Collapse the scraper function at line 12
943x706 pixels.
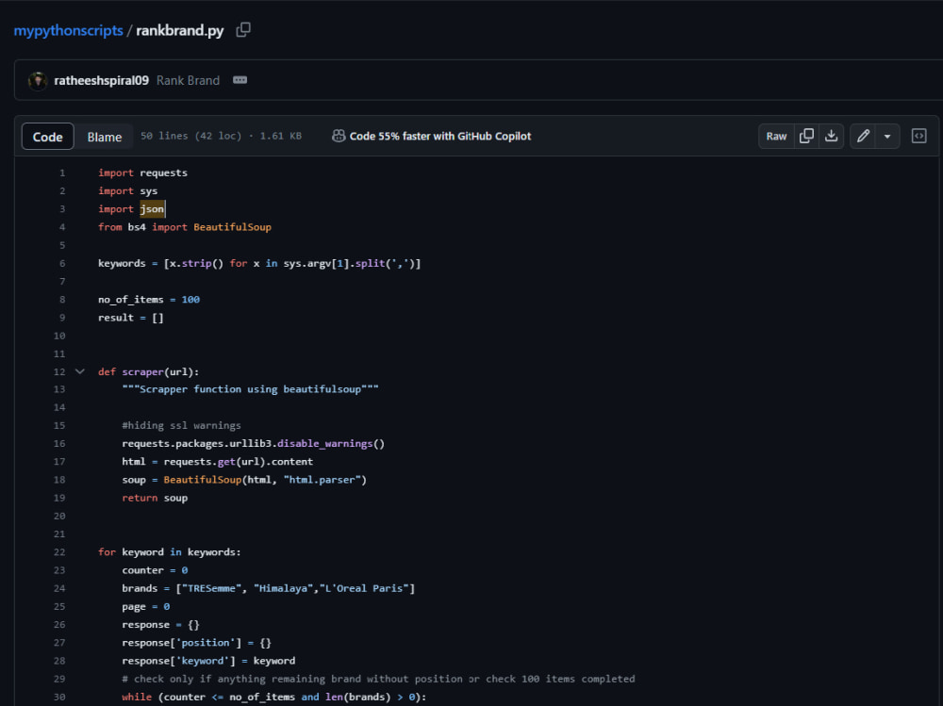80,371
